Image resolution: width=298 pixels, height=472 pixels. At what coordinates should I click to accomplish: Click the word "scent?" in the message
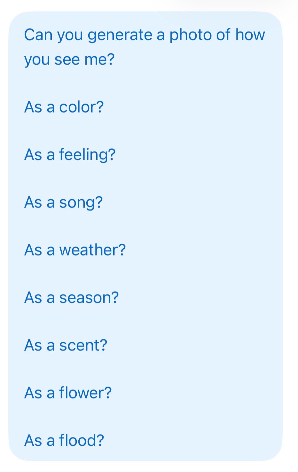click(83, 345)
